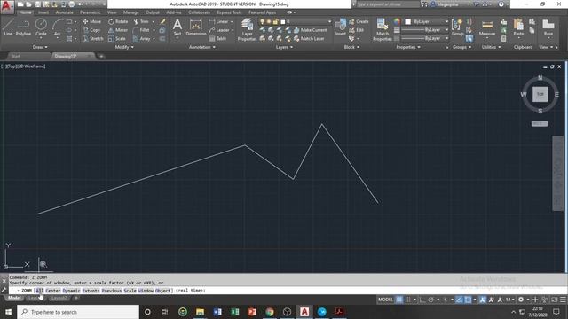Click the Measure tool

point(487,28)
